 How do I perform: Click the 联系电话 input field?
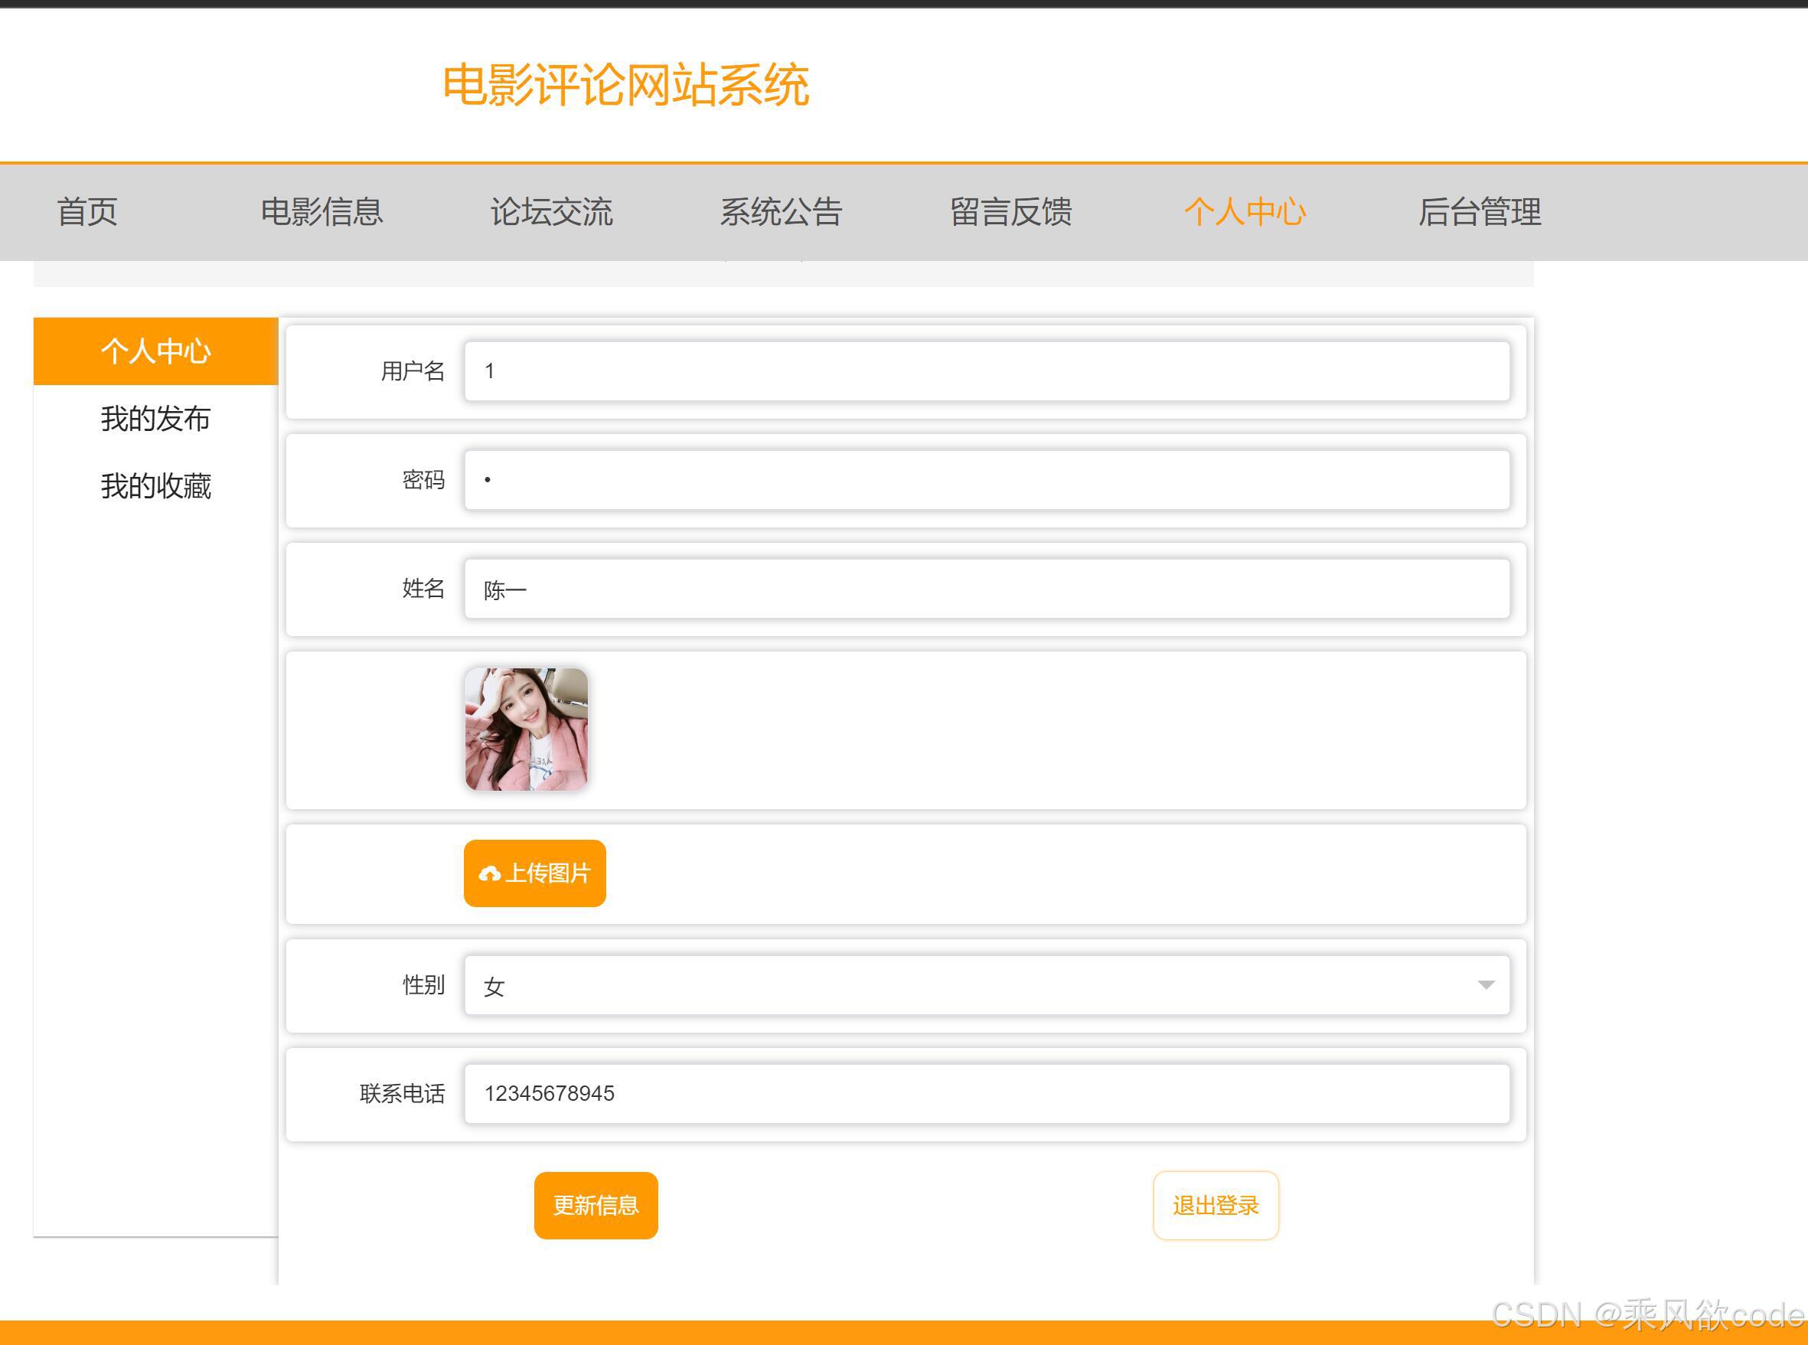(x=987, y=1093)
